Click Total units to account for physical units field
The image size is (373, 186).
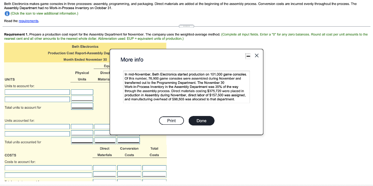point(82,106)
